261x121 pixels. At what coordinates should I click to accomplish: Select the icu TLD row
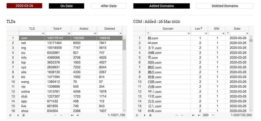click(65, 53)
